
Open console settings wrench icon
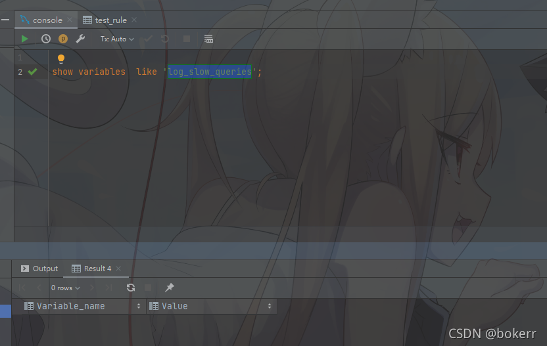coord(80,39)
